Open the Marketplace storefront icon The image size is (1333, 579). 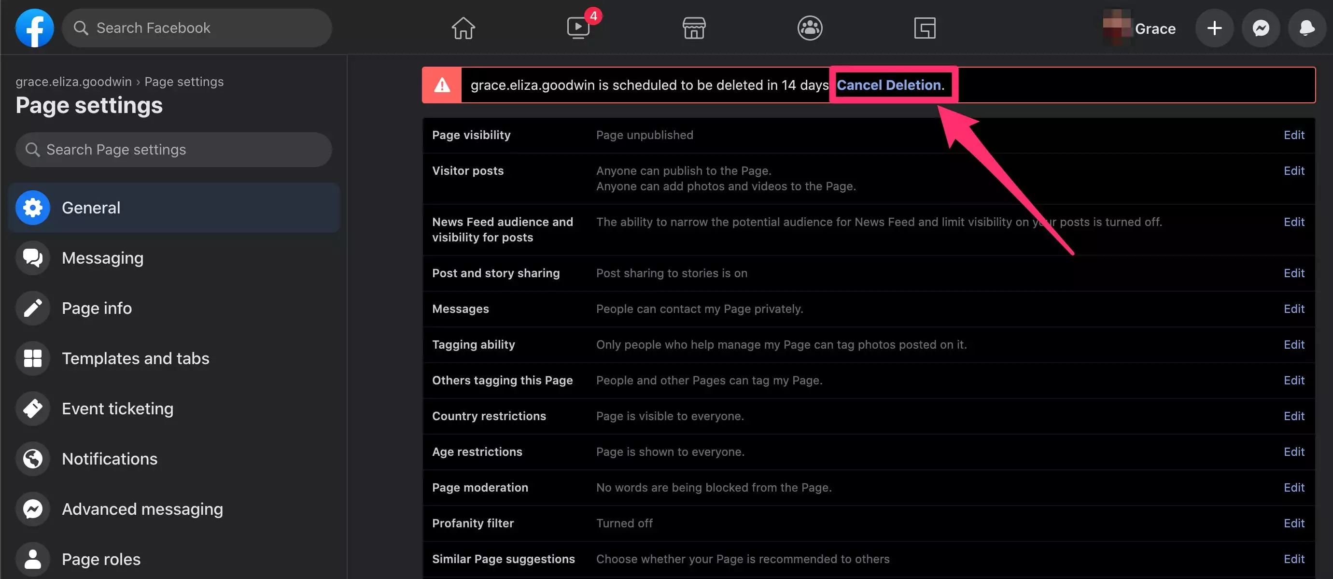point(694,28)
